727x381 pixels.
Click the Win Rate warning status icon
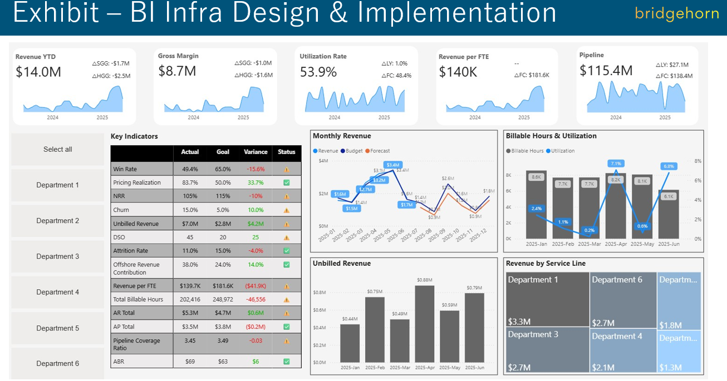[287, 169]
